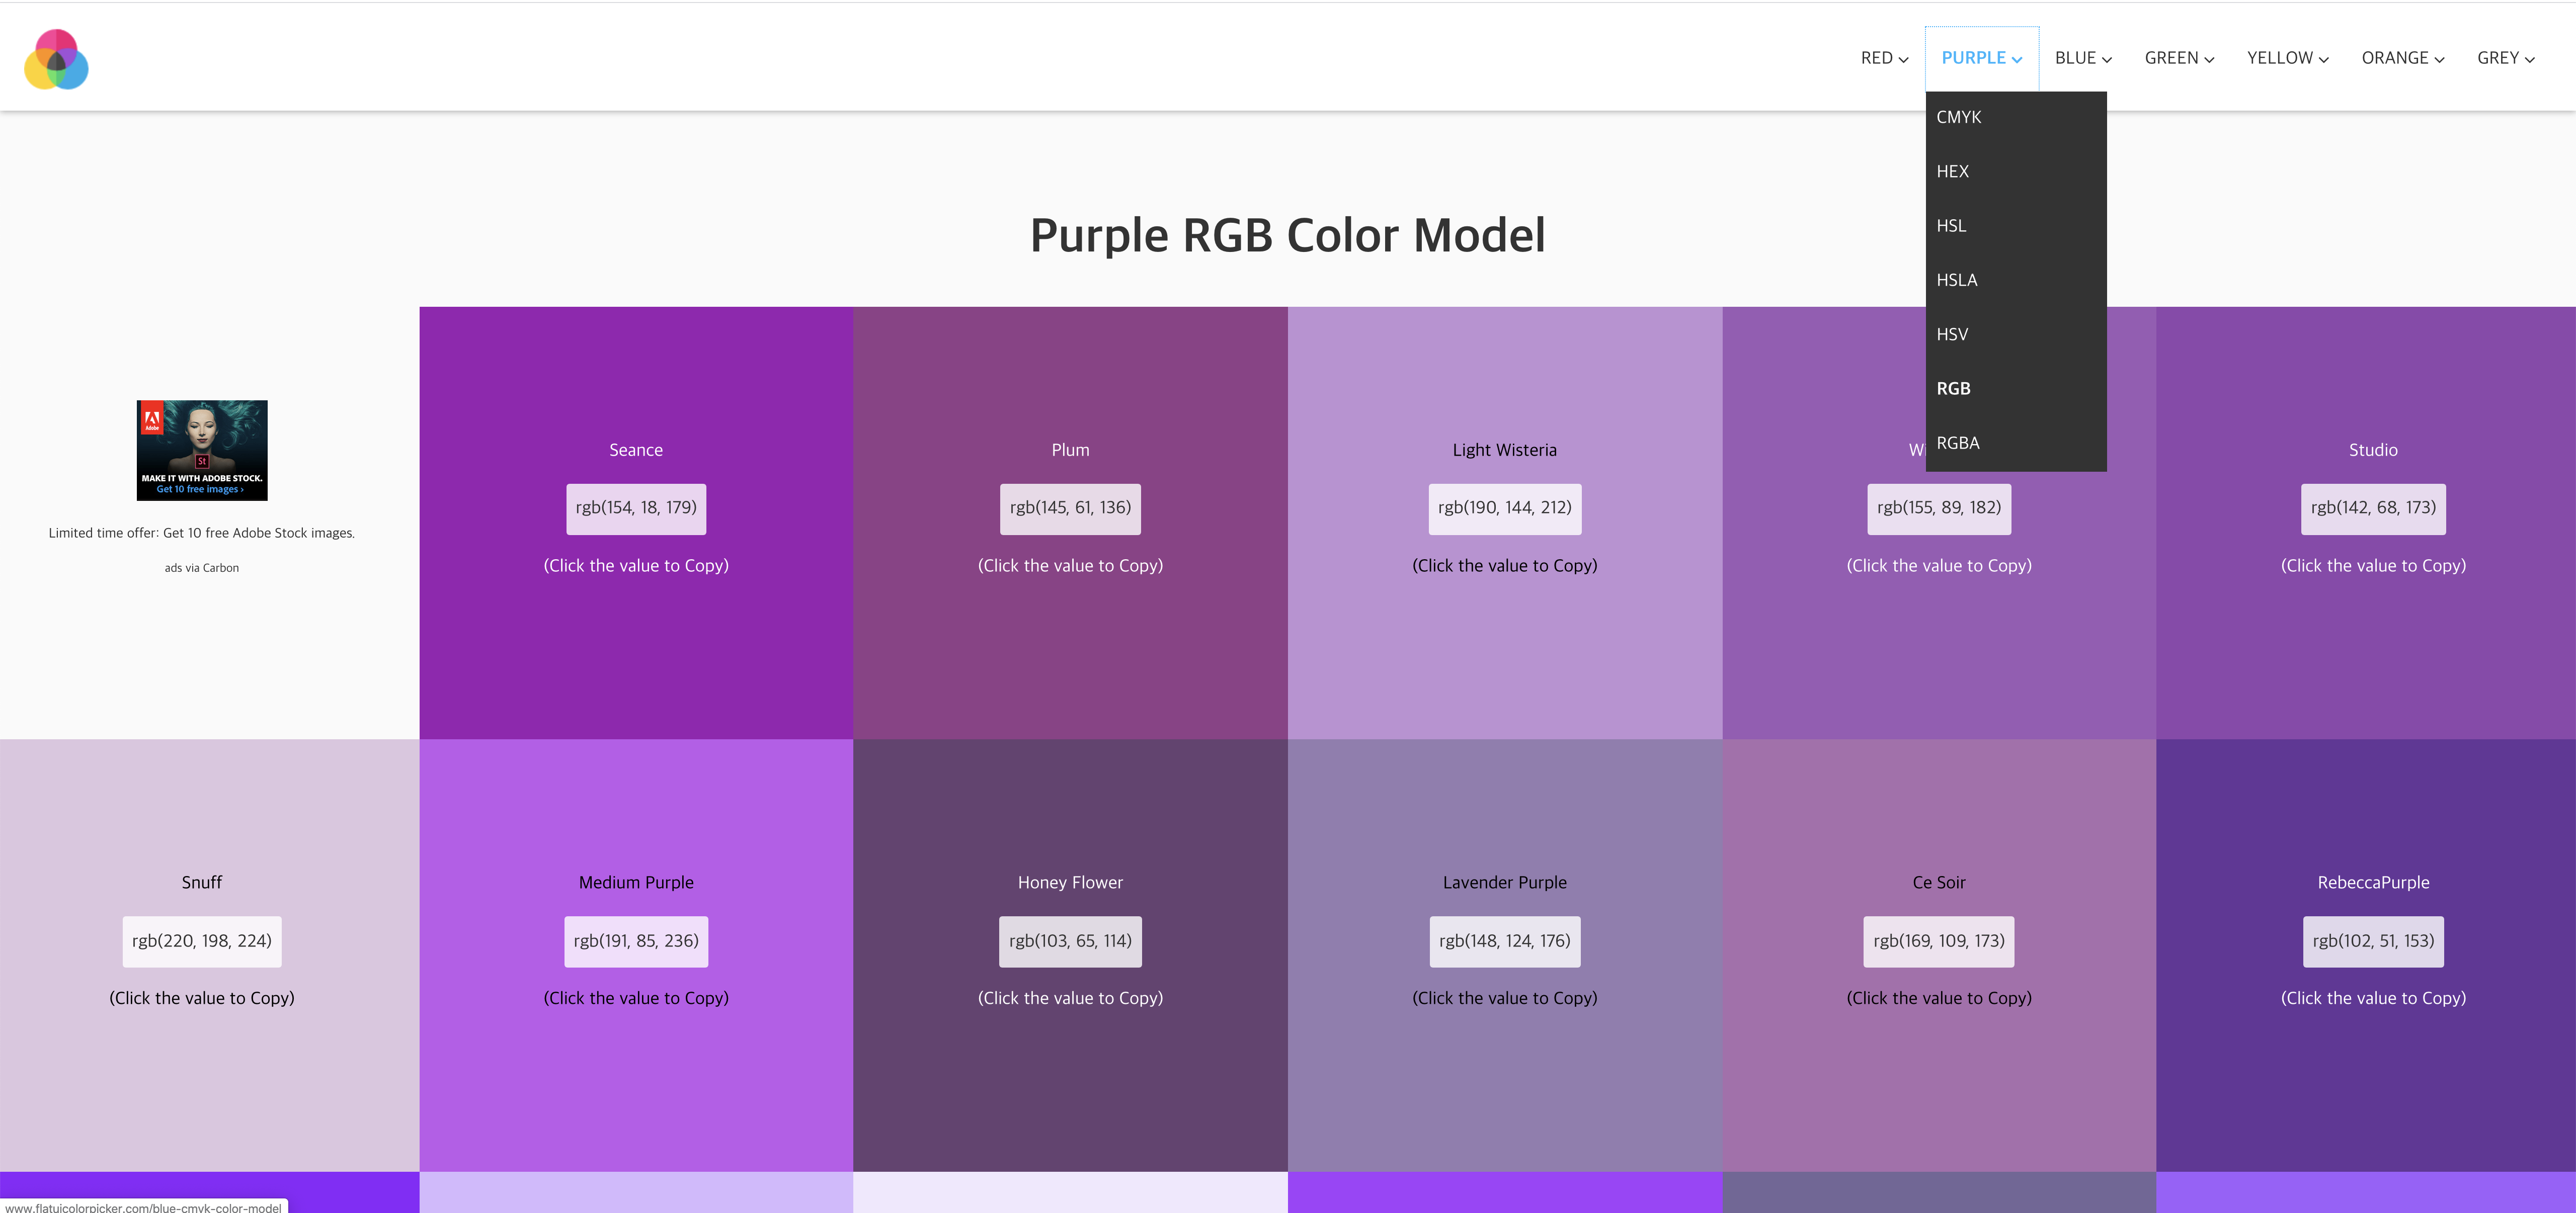The height and width of the screenshot is (1213, 2576).
Task: Expand the BLUE color dropdown
Action: tap(2083, 58)
